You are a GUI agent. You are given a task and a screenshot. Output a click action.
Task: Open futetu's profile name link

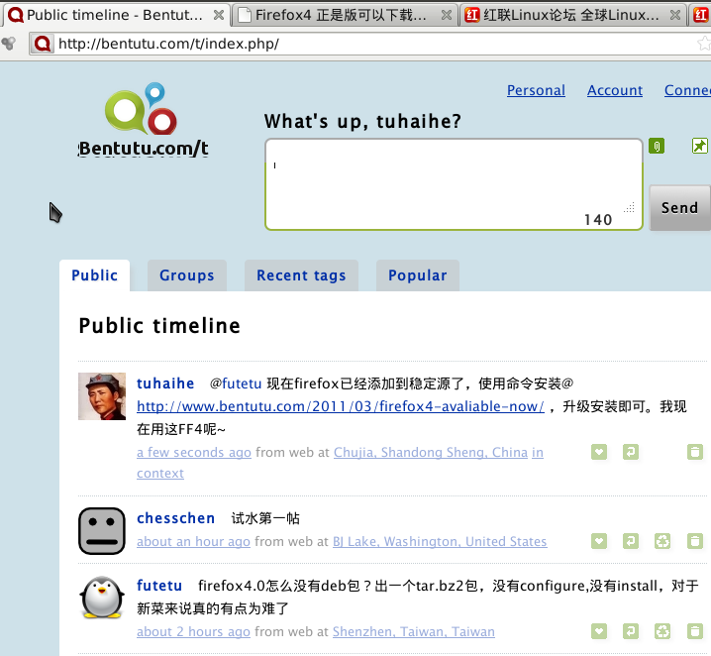click(159, 586)
